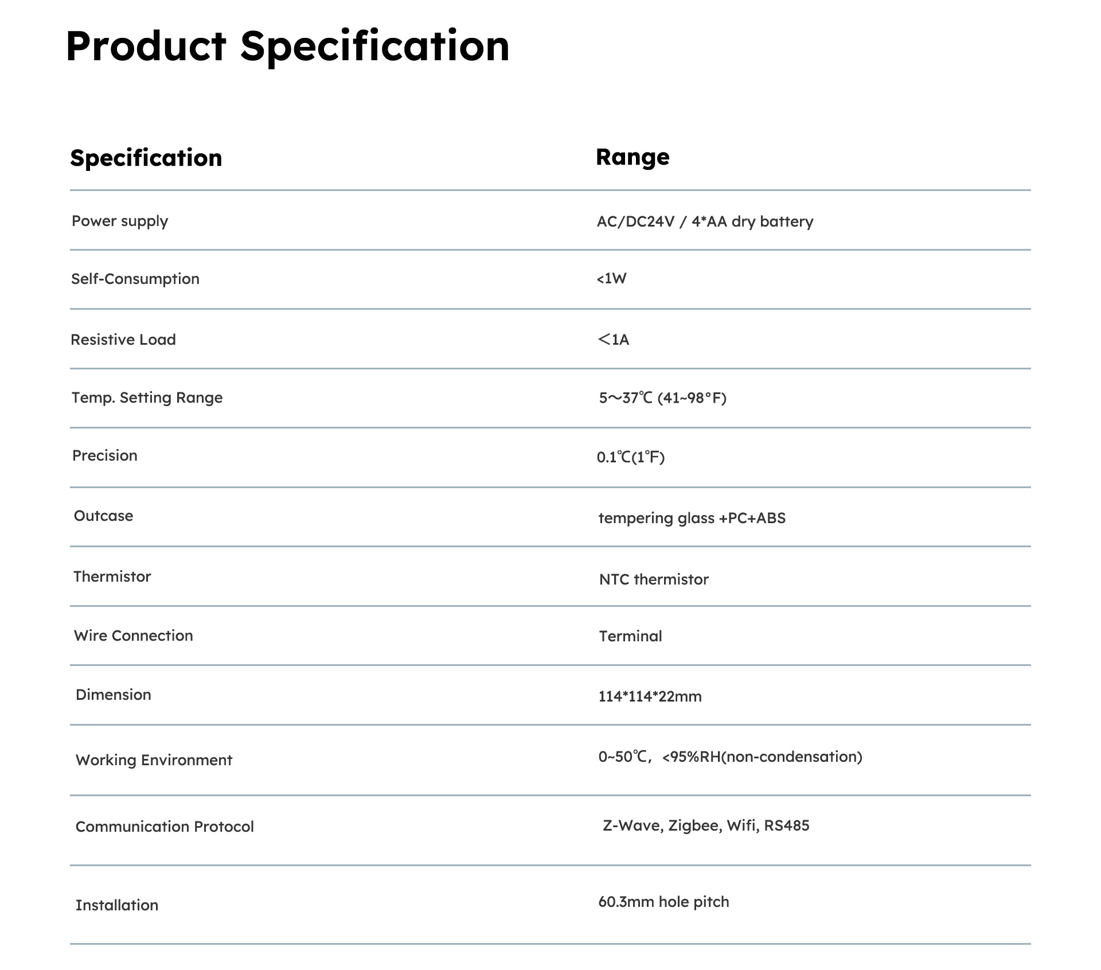Click the Z-Wave, Zigbee, Wifi, RS485 value
Viewport: 1101px width, 970px height.
[706, 826]
